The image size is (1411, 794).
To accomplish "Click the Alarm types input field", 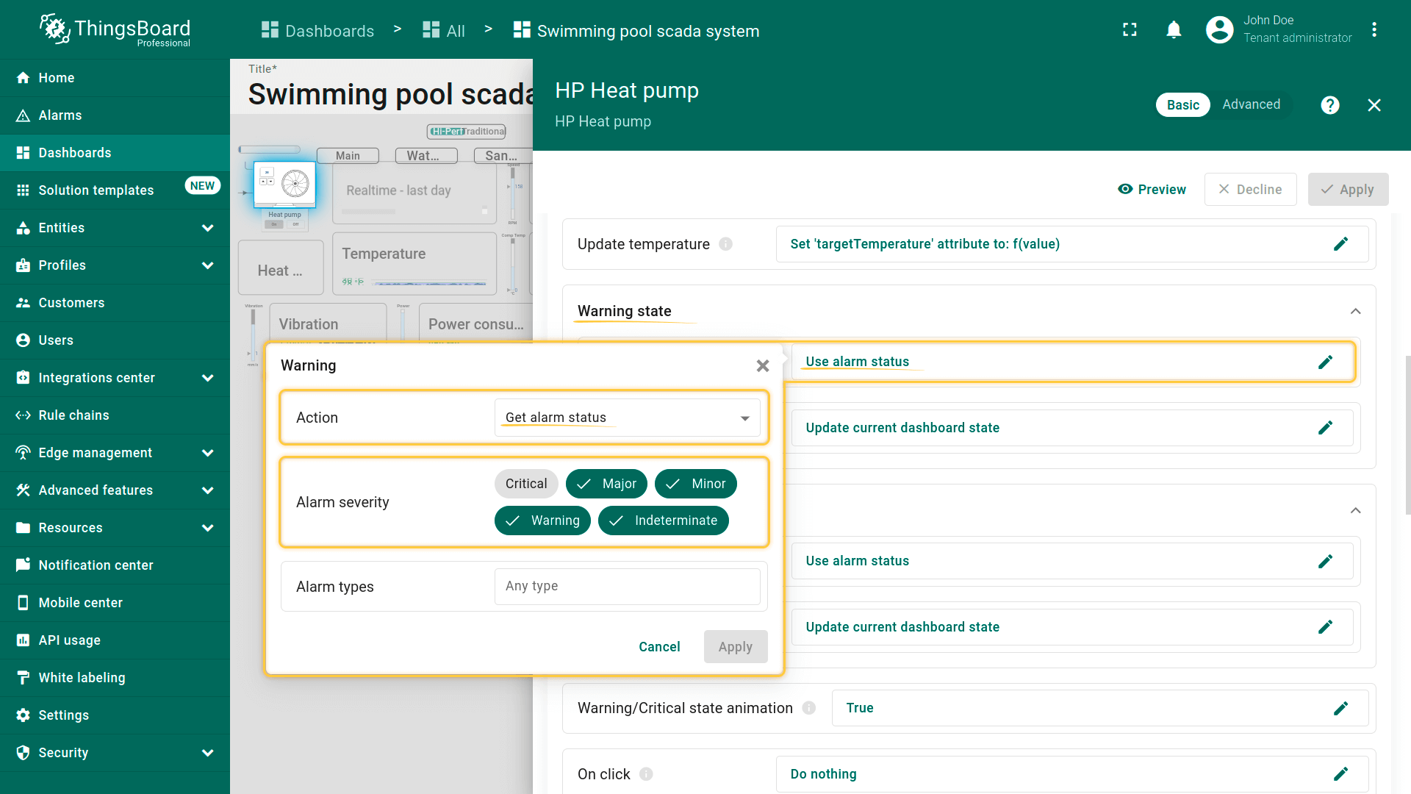I will coord(627,587).
